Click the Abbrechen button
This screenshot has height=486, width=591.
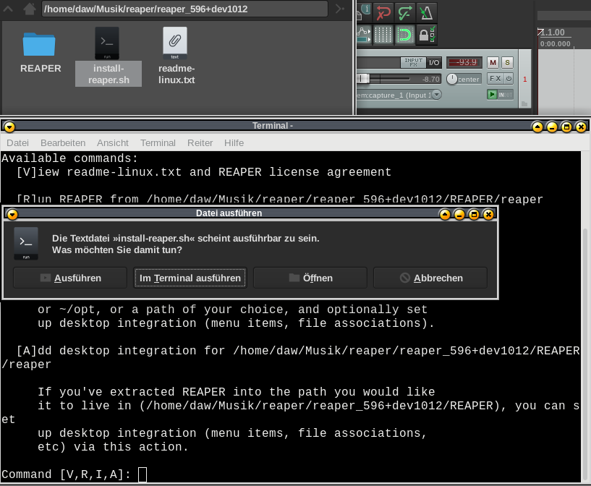(x=430, y=278)
